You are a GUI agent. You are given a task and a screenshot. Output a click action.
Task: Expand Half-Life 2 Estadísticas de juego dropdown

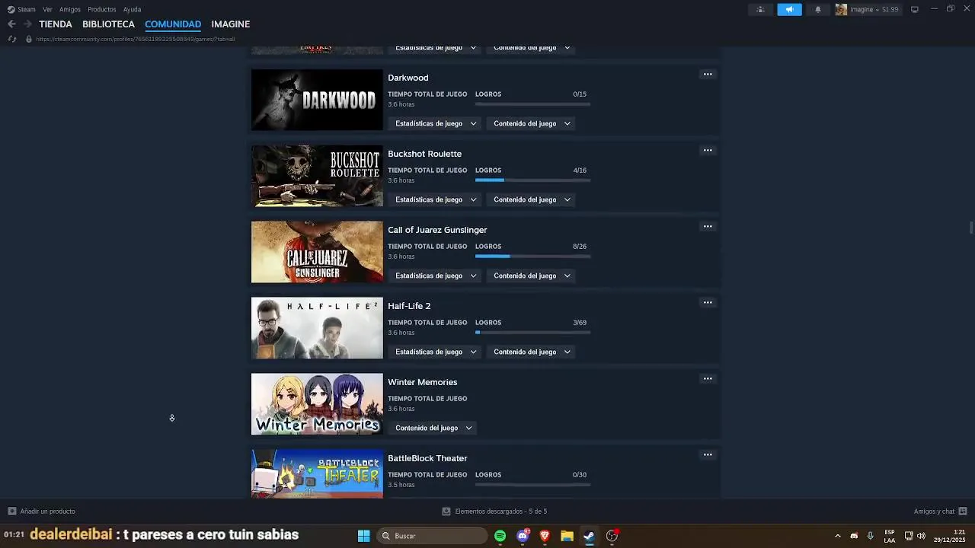(436, 352)
